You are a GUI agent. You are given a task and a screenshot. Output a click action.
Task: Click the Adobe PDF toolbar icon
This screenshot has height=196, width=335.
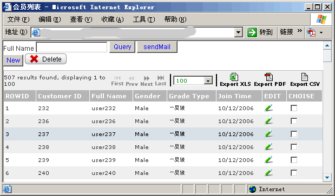coord(311,32)
